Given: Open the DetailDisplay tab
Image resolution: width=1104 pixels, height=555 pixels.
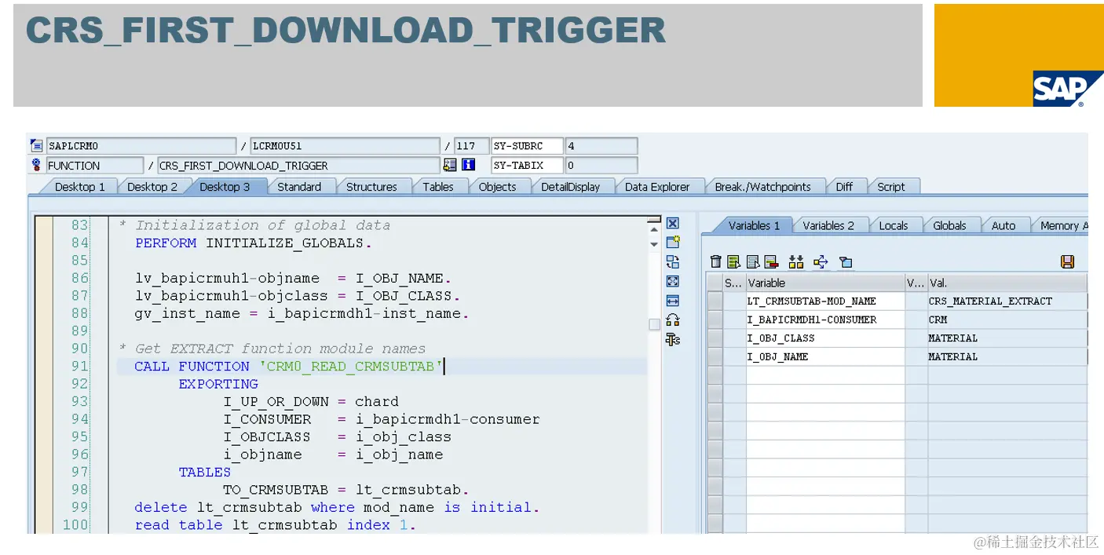Looking at the screenshot, I should [571, 187].
